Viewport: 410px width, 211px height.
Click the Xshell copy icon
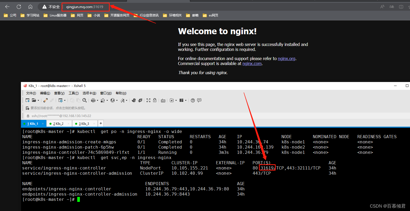pos(72,100)
